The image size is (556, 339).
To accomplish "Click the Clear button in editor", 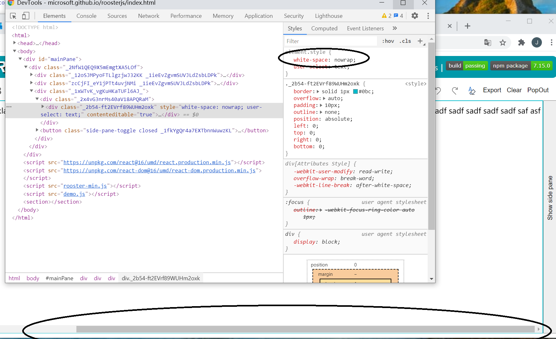I will 514,90.
